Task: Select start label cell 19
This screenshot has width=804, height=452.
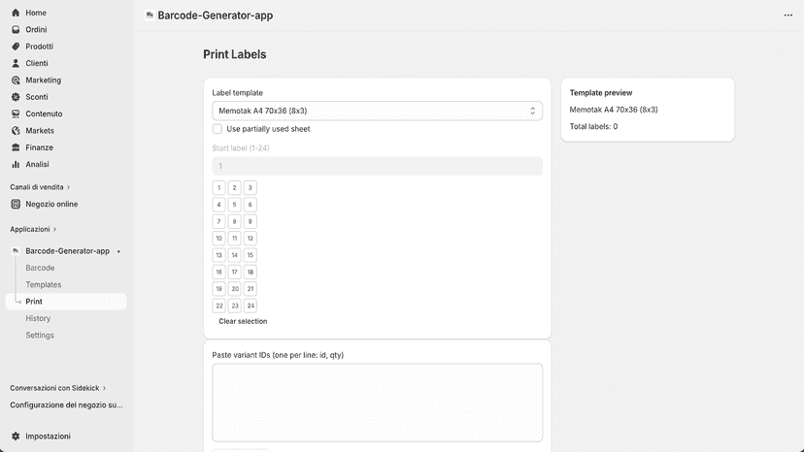Action: tap(218, 289)
